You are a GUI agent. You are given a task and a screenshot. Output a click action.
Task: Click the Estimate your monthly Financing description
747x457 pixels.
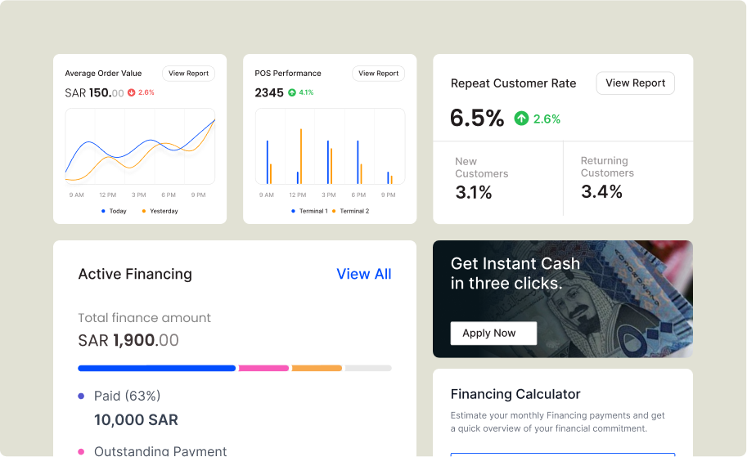pos(557,422)
